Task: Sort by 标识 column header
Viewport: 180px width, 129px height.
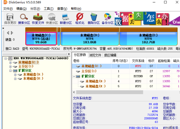Action: 151,61
